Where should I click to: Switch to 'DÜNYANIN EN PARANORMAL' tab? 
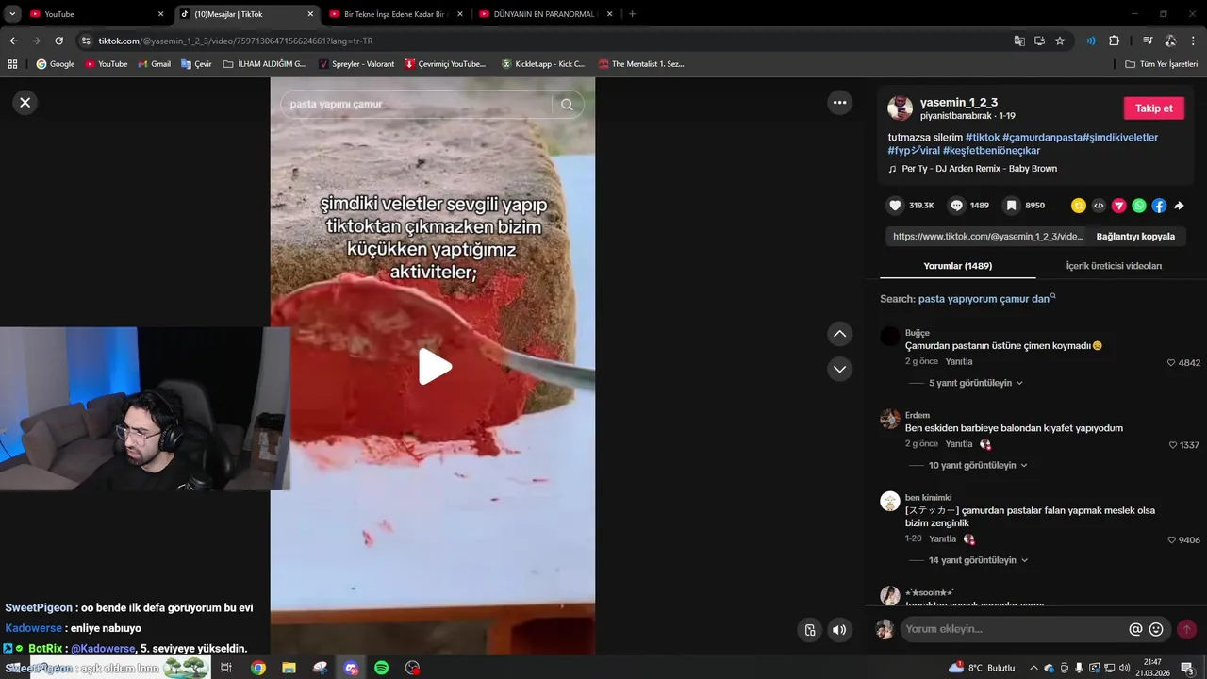click(543, 14)
